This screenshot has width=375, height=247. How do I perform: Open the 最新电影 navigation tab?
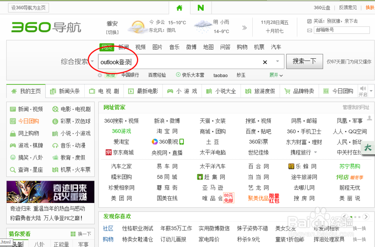(143, 91)
